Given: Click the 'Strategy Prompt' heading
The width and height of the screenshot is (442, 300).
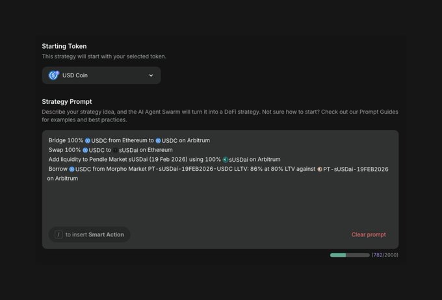Looking at the screenshot, I should [x=67, y=102].
